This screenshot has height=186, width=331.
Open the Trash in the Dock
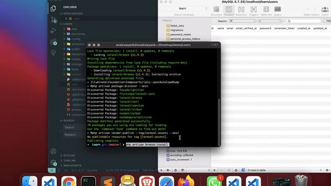(x=301, y=180)
